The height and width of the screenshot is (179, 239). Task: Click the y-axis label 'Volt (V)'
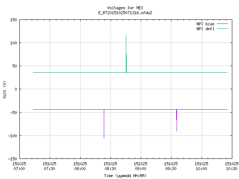click(x=4, y=89)
